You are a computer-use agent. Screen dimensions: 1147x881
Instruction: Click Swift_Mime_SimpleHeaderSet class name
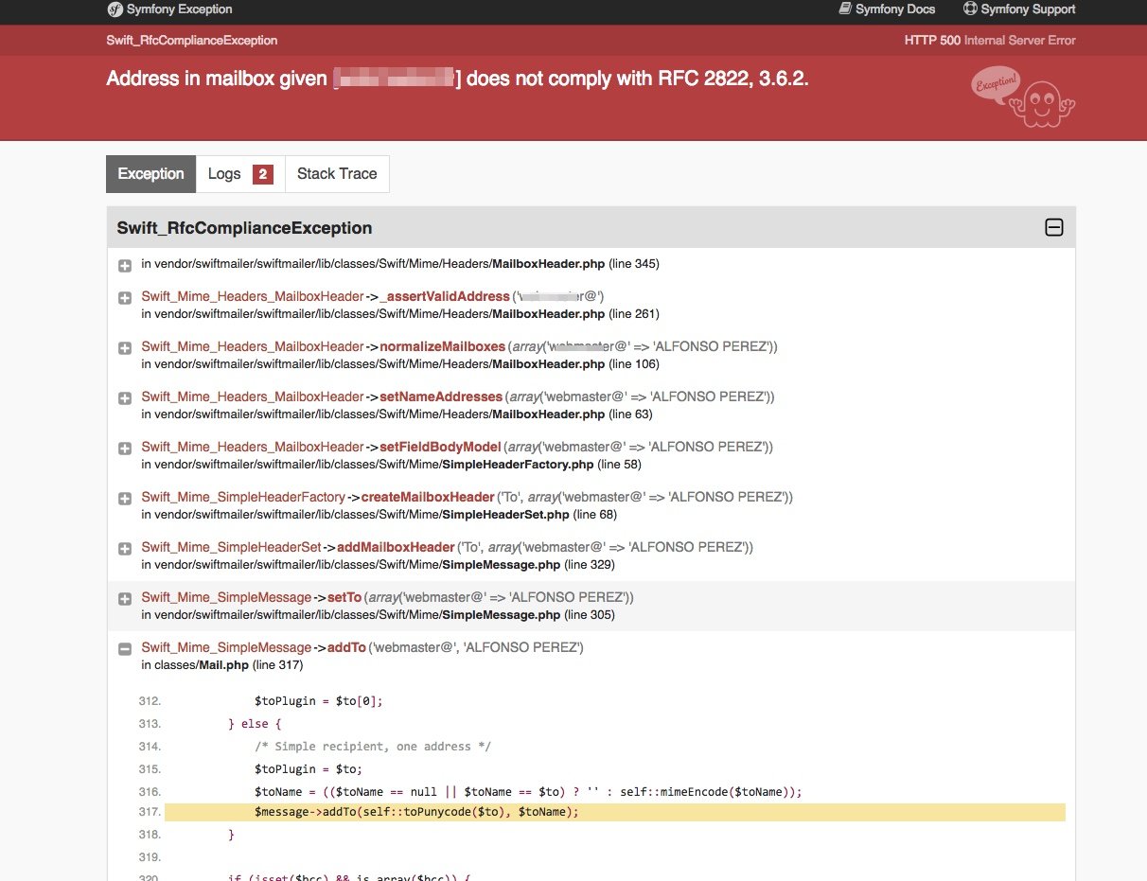tap(232, 547)
